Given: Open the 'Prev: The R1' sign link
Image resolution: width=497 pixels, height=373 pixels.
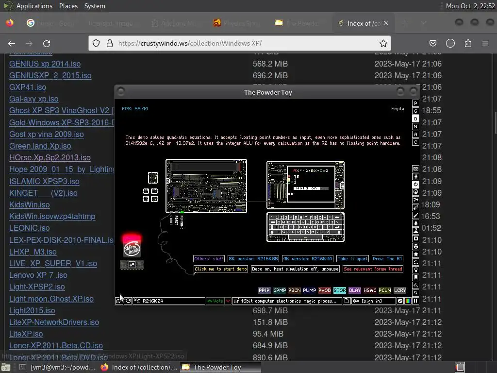Looking at the screenshot, I should point(387,259).
